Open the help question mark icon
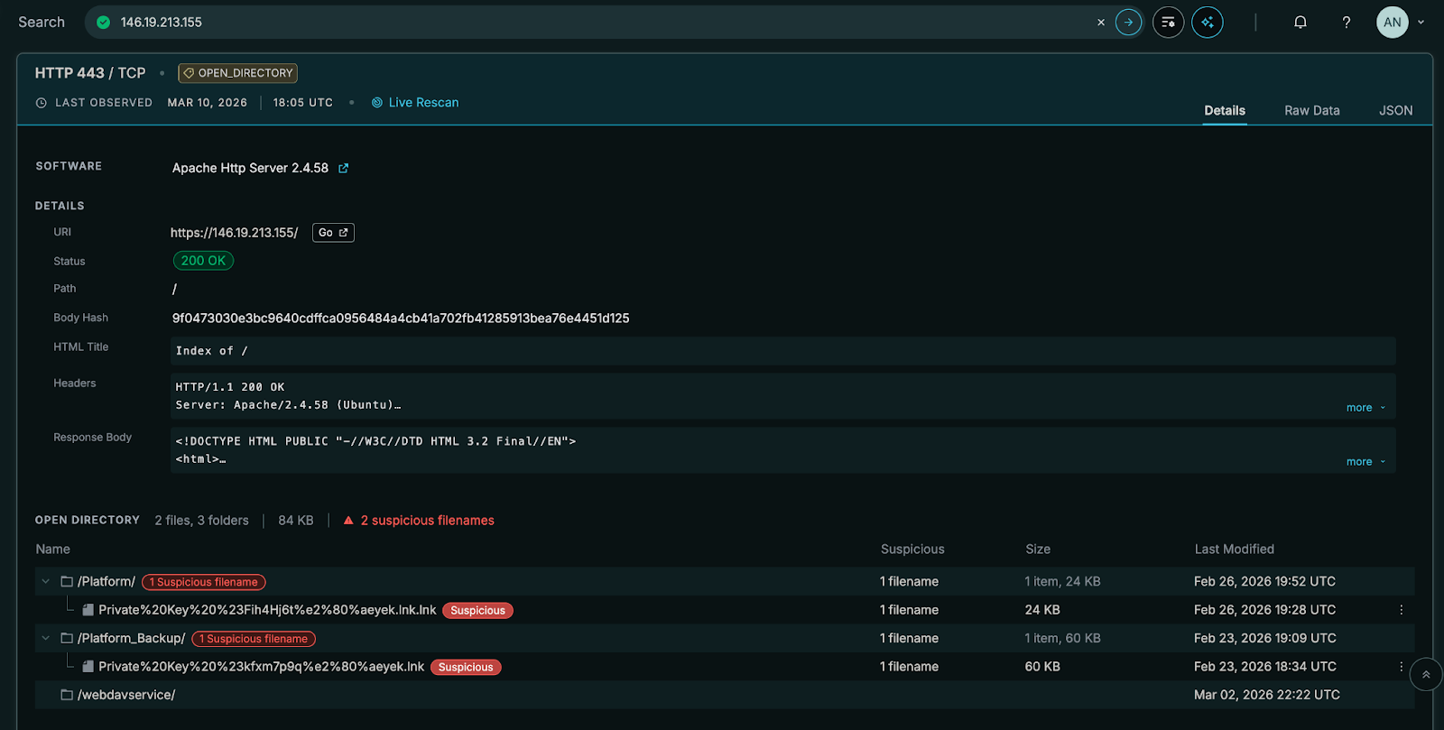The height and width of the screenshot is (730, 1444). point(1346,23)
